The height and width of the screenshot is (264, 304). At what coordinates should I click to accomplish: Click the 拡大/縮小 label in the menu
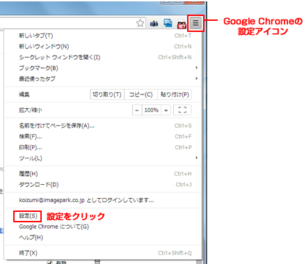point(31,110)
